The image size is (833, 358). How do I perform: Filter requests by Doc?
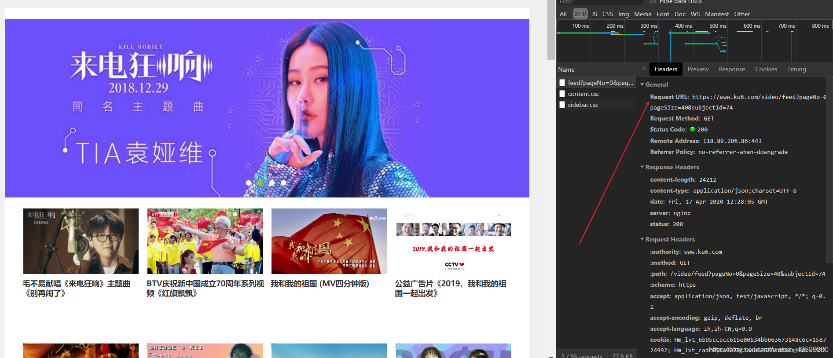coord(680,14)
